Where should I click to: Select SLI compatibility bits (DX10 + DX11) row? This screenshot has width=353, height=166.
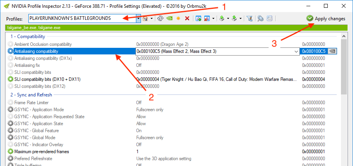pyautogui.click(x=172, y=79)
